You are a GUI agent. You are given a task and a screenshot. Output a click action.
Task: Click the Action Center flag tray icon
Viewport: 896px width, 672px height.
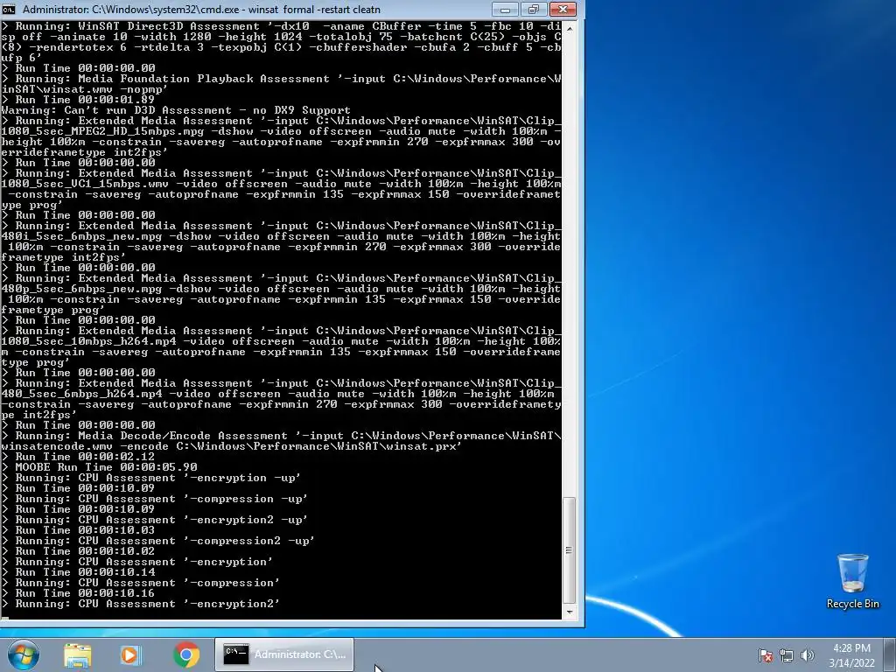(765, 654)
